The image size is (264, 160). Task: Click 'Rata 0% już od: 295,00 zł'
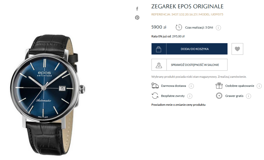[x=168, y=36]
